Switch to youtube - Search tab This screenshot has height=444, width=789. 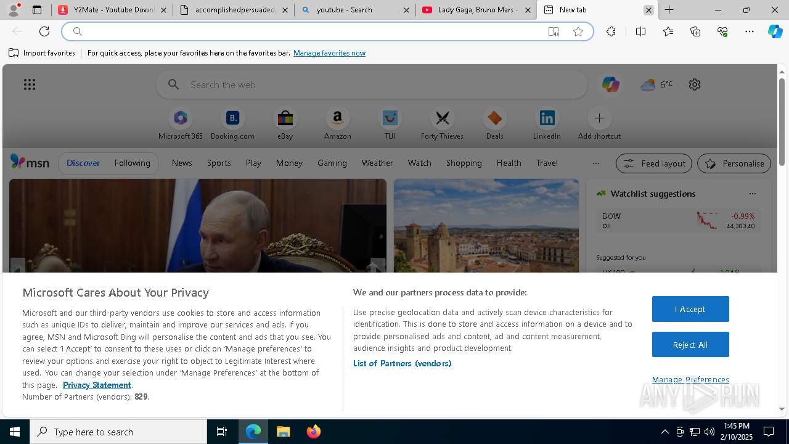coord(355,10)
